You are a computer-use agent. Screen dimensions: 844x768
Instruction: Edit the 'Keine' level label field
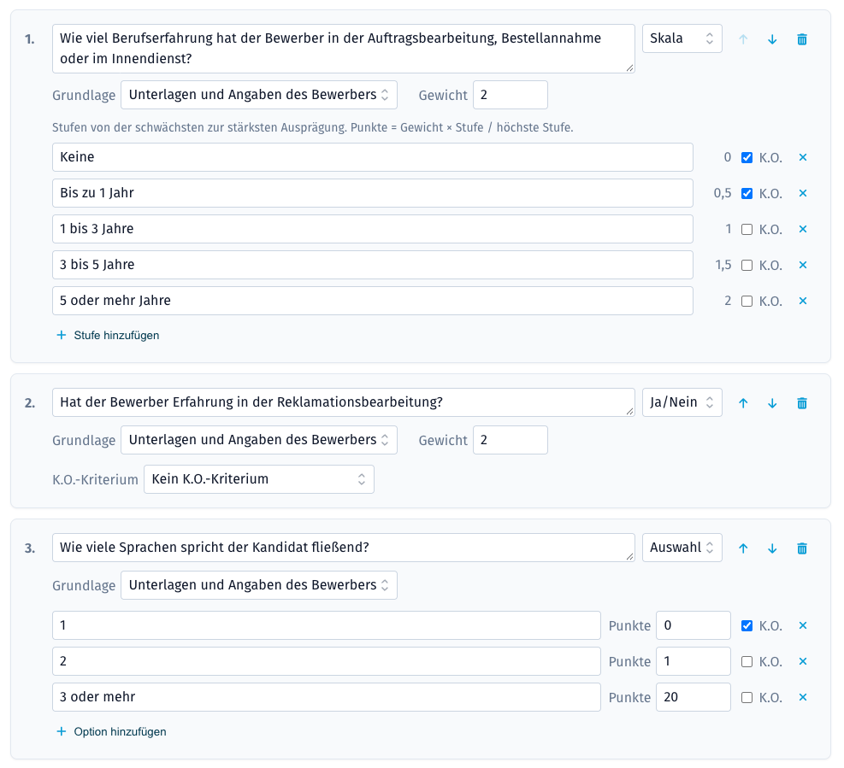point(373,157)
